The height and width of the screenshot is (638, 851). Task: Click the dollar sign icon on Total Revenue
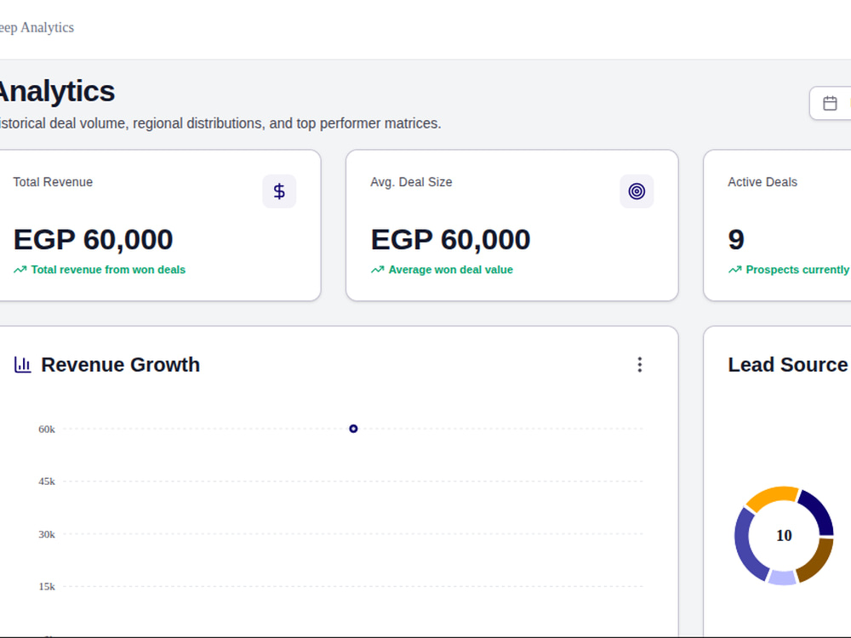point(279,191)
